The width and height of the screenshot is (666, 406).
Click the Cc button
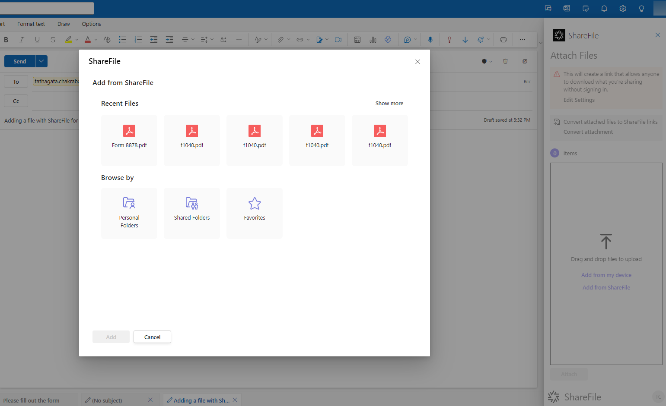coord(16,101)
